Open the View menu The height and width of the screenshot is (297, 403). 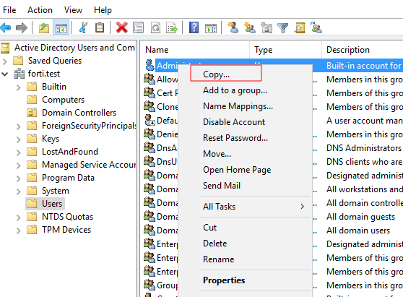point(73,10)
